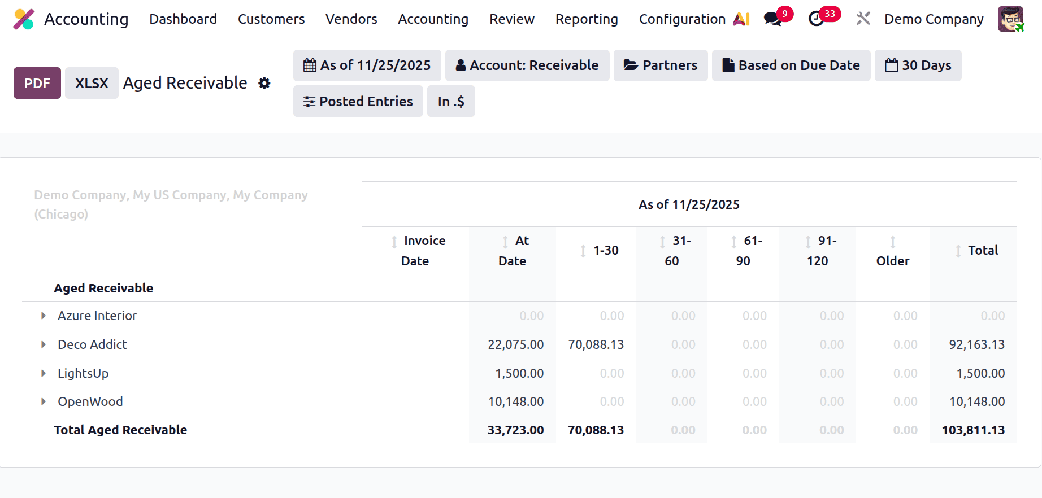The height and width of the screenshot is (498, 1042).
Task: Switch company via Demo Company
Action: pyautogui.click(x=934, y=19)
